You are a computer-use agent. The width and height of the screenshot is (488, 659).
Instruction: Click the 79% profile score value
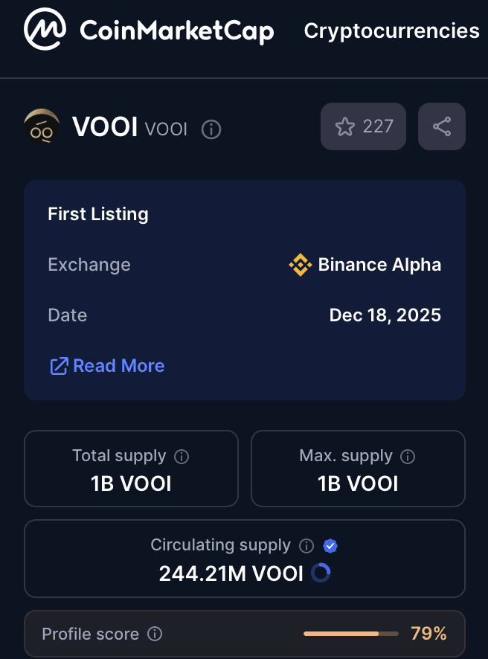(x=428, y=634)
